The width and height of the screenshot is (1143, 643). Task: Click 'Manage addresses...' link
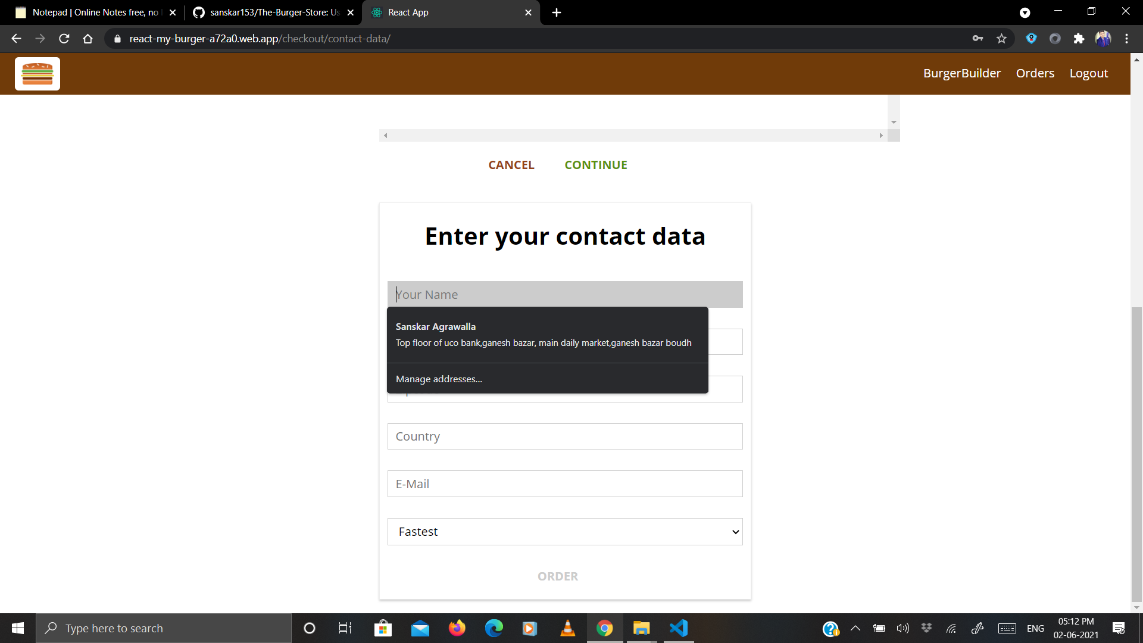(439, 379)
